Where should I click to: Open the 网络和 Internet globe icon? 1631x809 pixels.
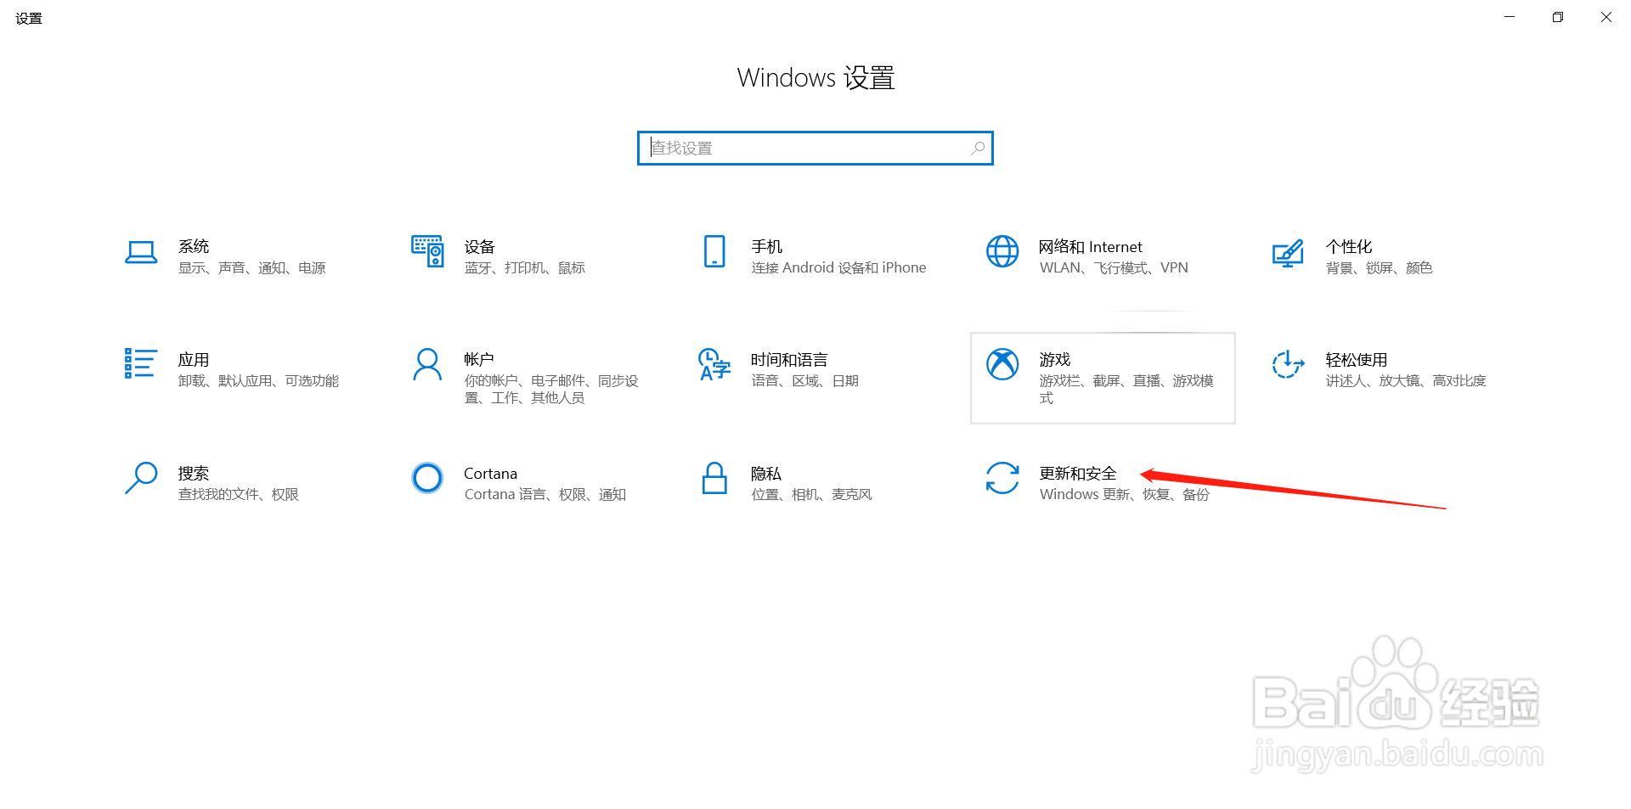coord(1002,251)
